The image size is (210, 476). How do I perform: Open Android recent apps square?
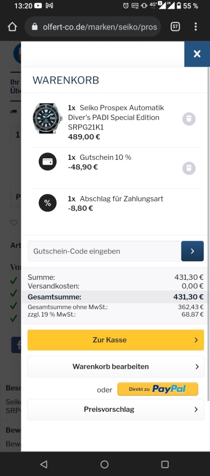point(165,464)
